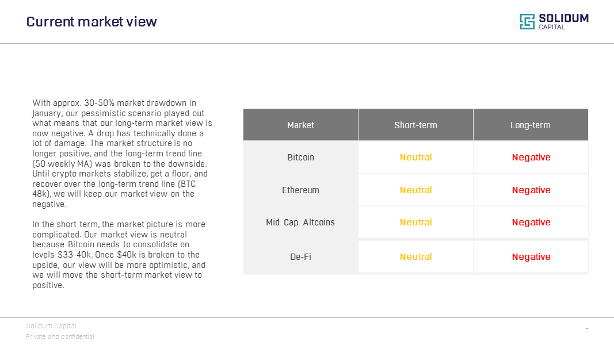Click the "Solidum Capital" footer text

click(51, 326)
